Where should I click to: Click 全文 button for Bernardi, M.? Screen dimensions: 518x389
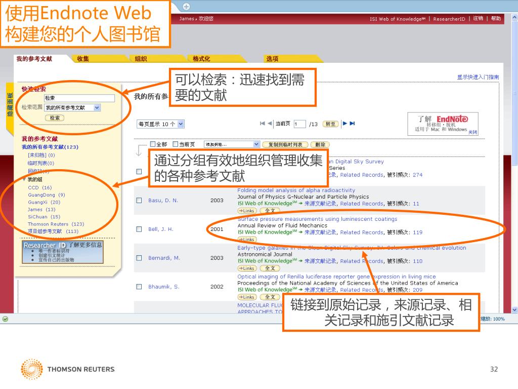[x=270, y=268]
